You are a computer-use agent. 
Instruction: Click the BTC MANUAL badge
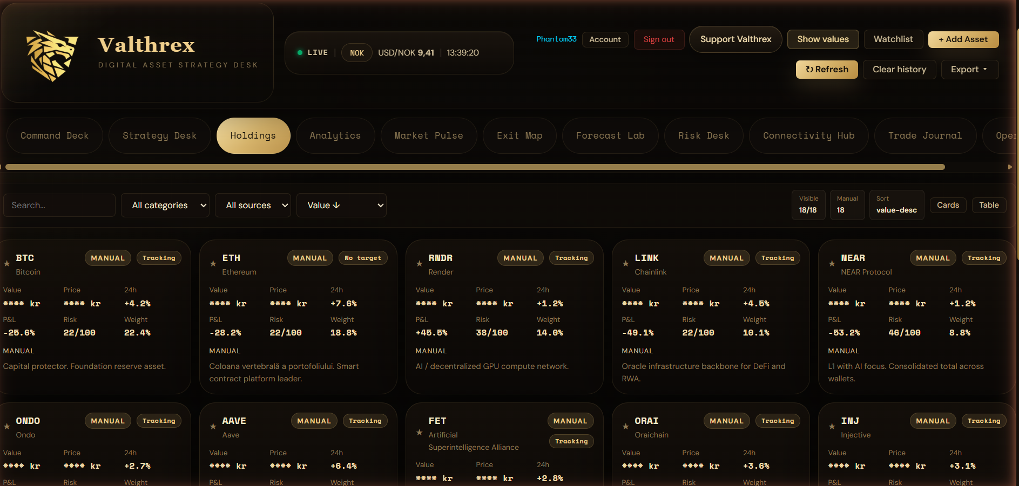point(108,258)
